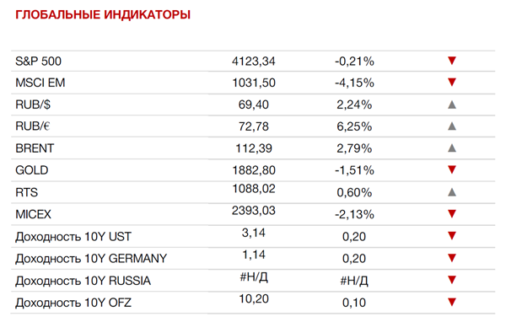The width and height of the screenshot is (506, 322).
Task: Click the down arrow for Доходность 10Y OFZ
Action: pyautogui.click(x=452, y=302)
